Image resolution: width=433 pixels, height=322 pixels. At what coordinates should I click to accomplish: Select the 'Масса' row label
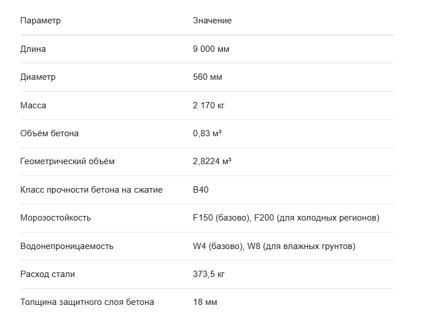tap(33, 105)
